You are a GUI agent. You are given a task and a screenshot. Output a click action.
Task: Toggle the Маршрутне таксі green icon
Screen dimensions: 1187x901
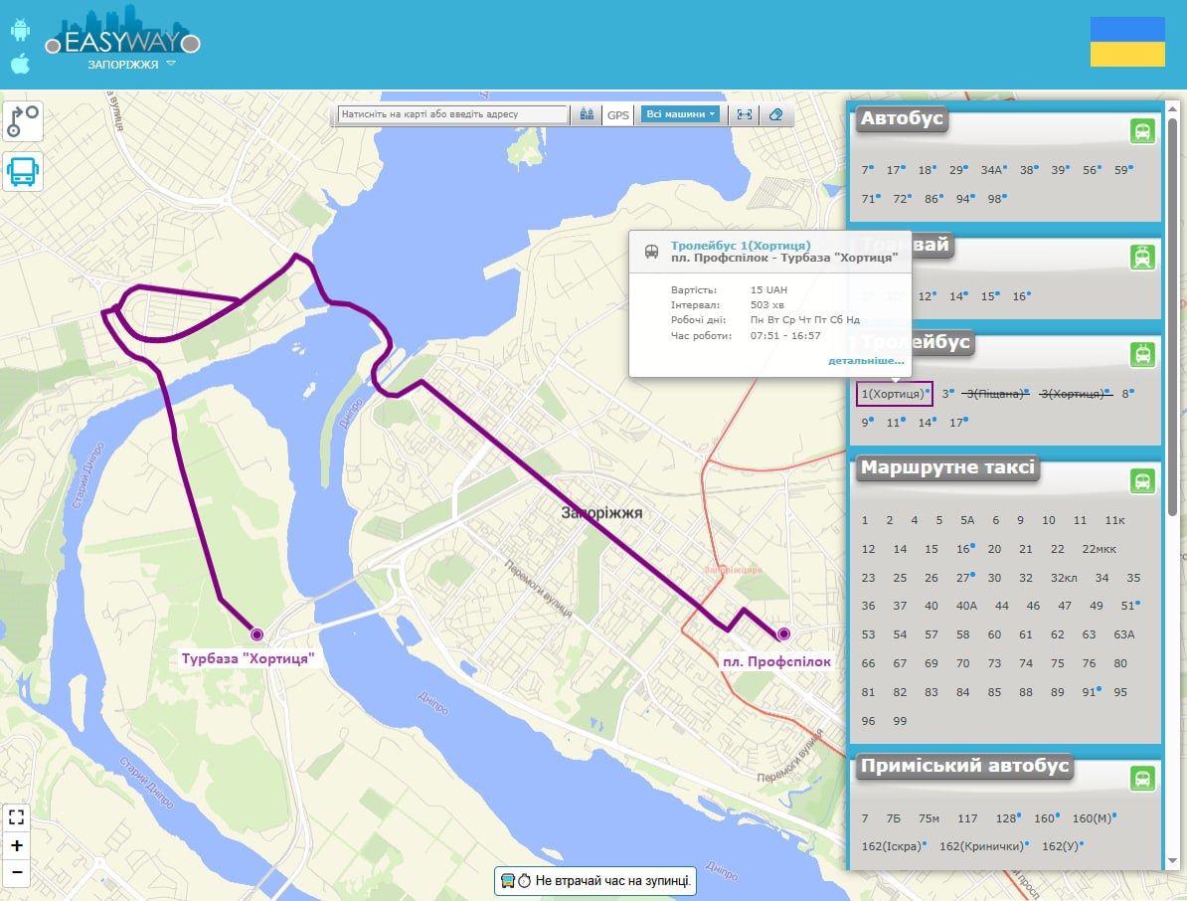[1142, 481]
